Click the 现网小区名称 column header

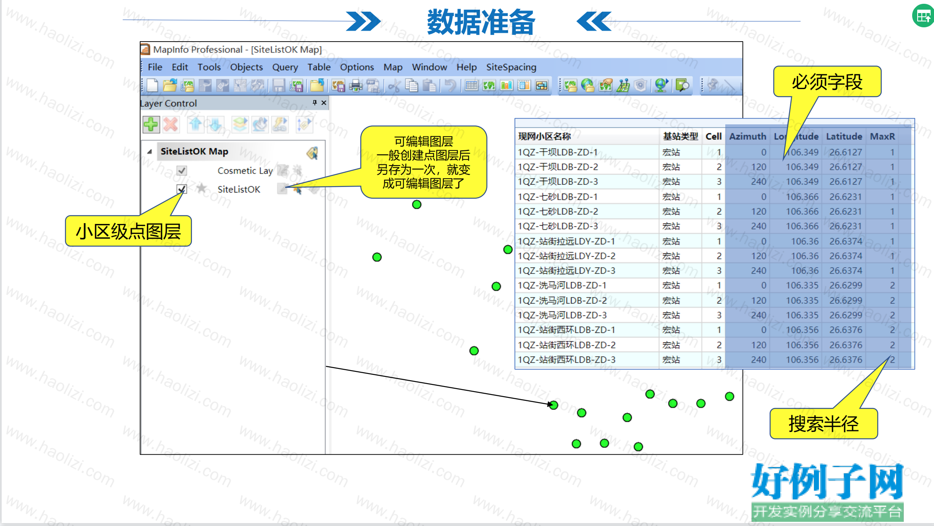pos(587,137)
